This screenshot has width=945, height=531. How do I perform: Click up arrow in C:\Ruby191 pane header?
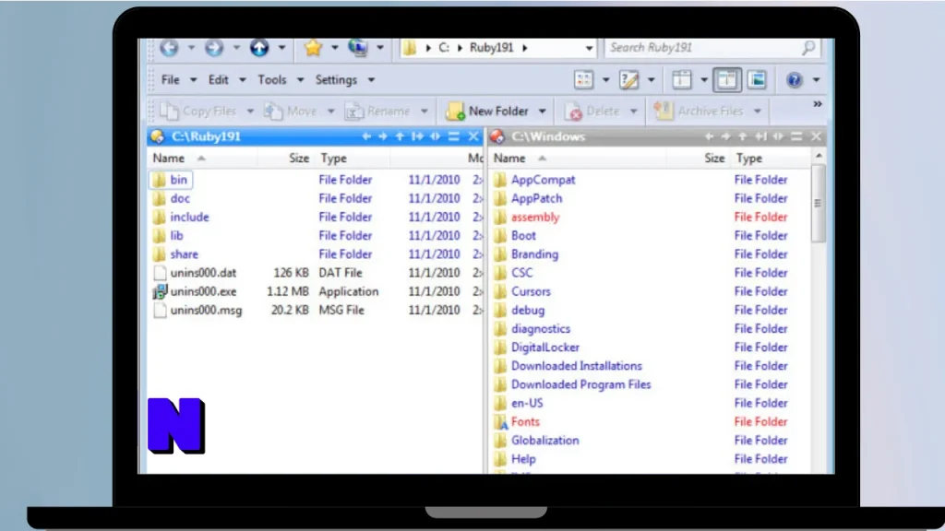(400, 136)
